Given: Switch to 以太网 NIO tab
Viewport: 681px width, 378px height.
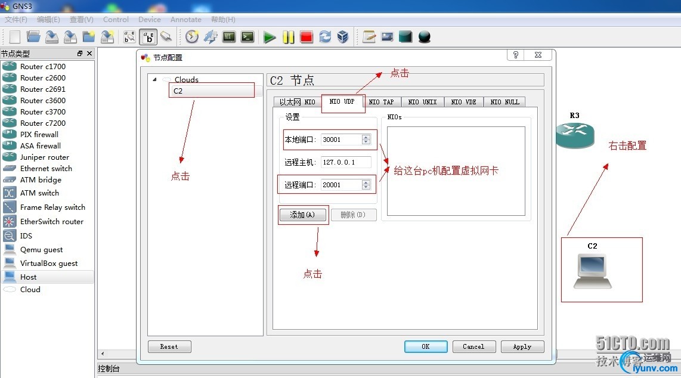Looking at the screenshot, I should click(x=298, y=102).
